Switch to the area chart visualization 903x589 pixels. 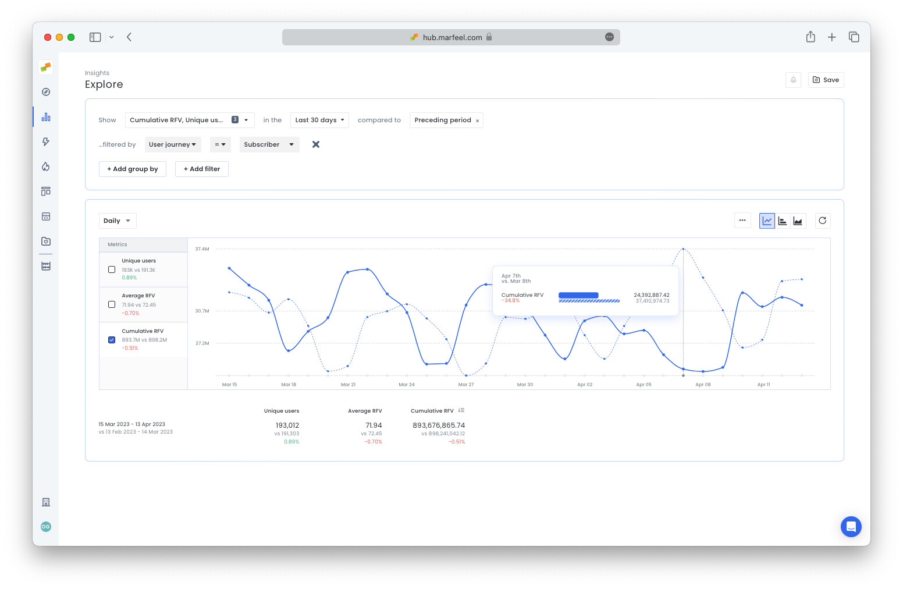[x=798, y=221]
